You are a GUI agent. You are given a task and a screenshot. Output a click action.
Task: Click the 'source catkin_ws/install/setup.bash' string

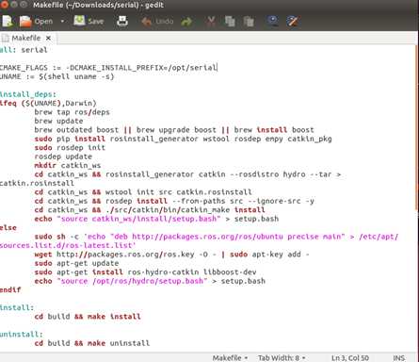pos(139,219)
